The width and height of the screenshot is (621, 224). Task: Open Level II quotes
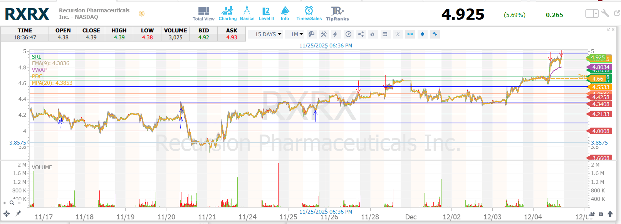266,13
